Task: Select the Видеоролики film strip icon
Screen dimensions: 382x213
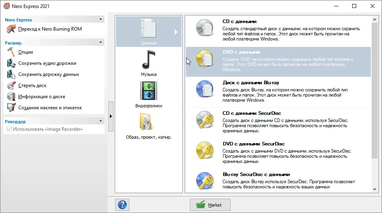Action: coord(149,91)
